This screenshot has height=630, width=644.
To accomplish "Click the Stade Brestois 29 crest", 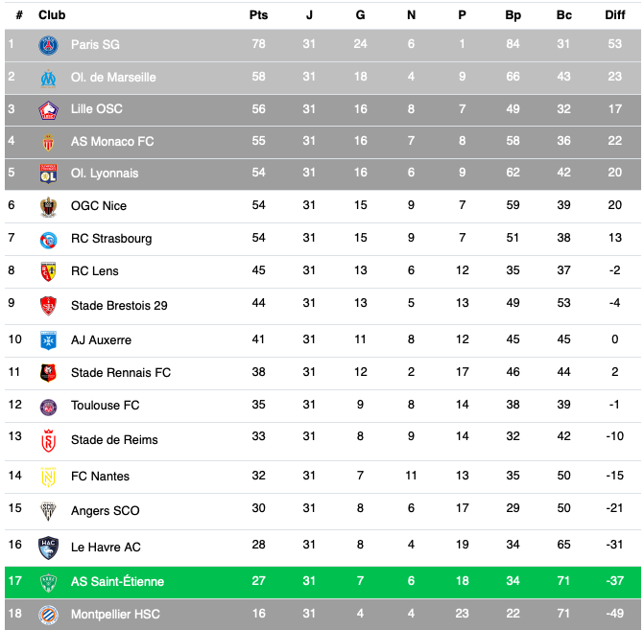I will click(x=48, y=306).
